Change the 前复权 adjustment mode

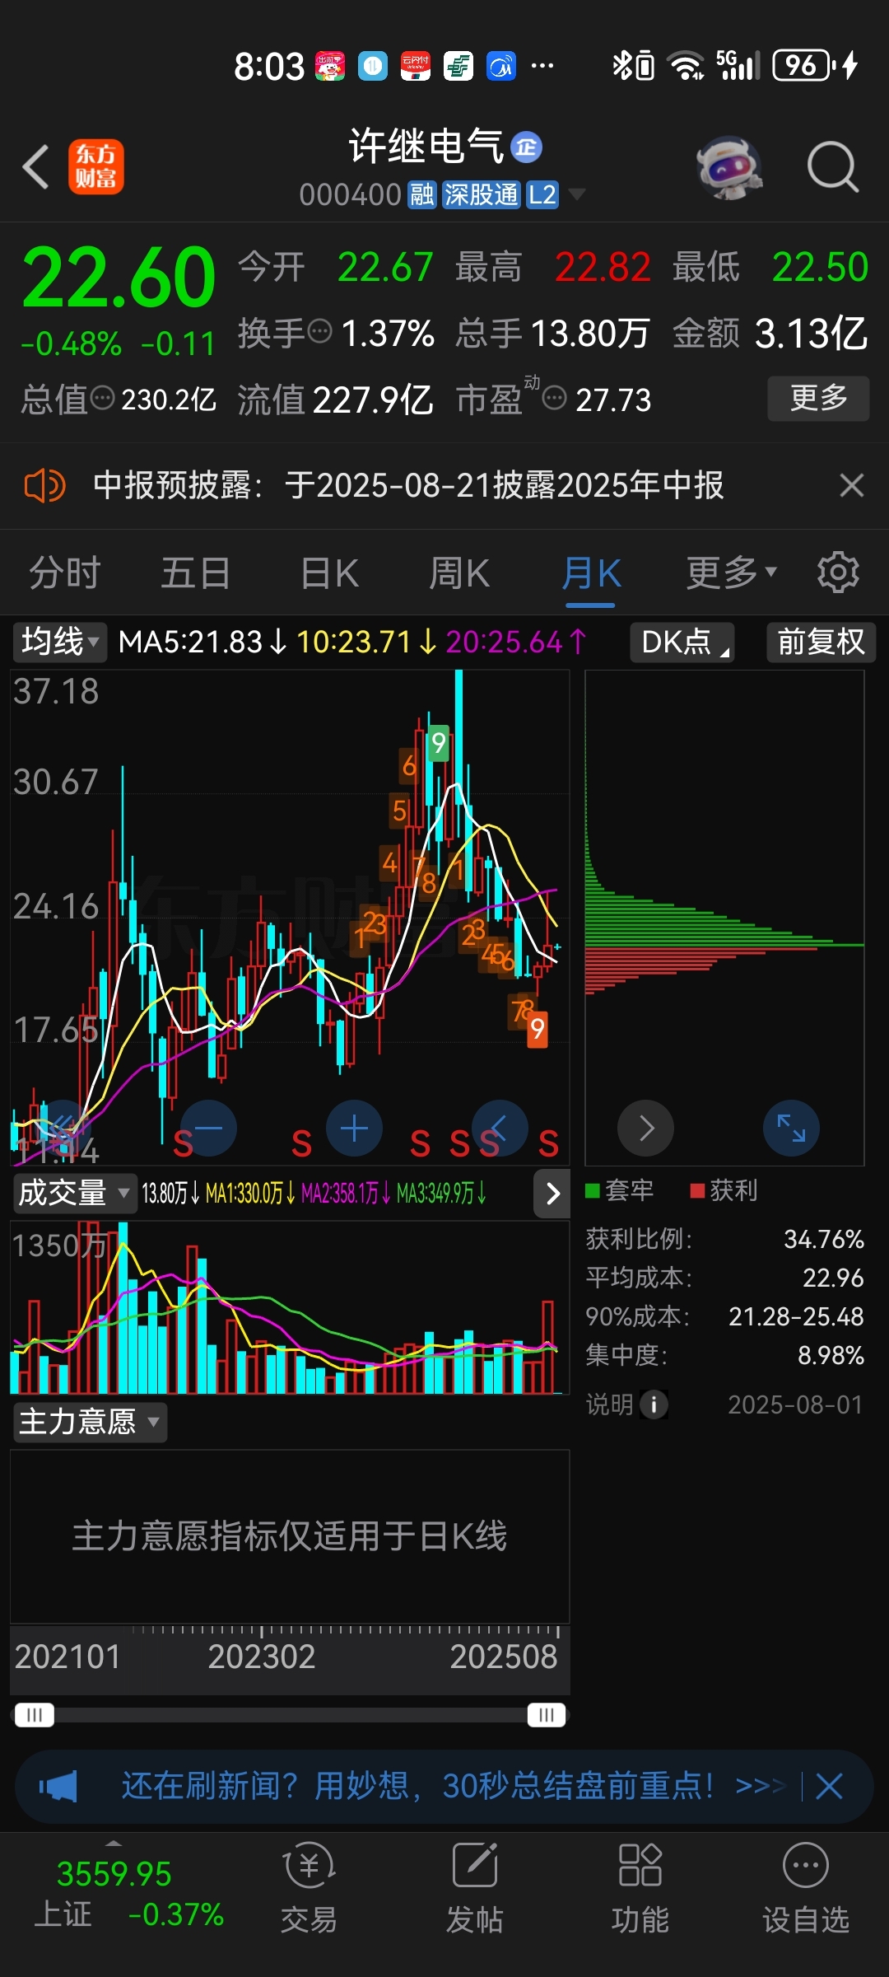[x=821, y=642]
